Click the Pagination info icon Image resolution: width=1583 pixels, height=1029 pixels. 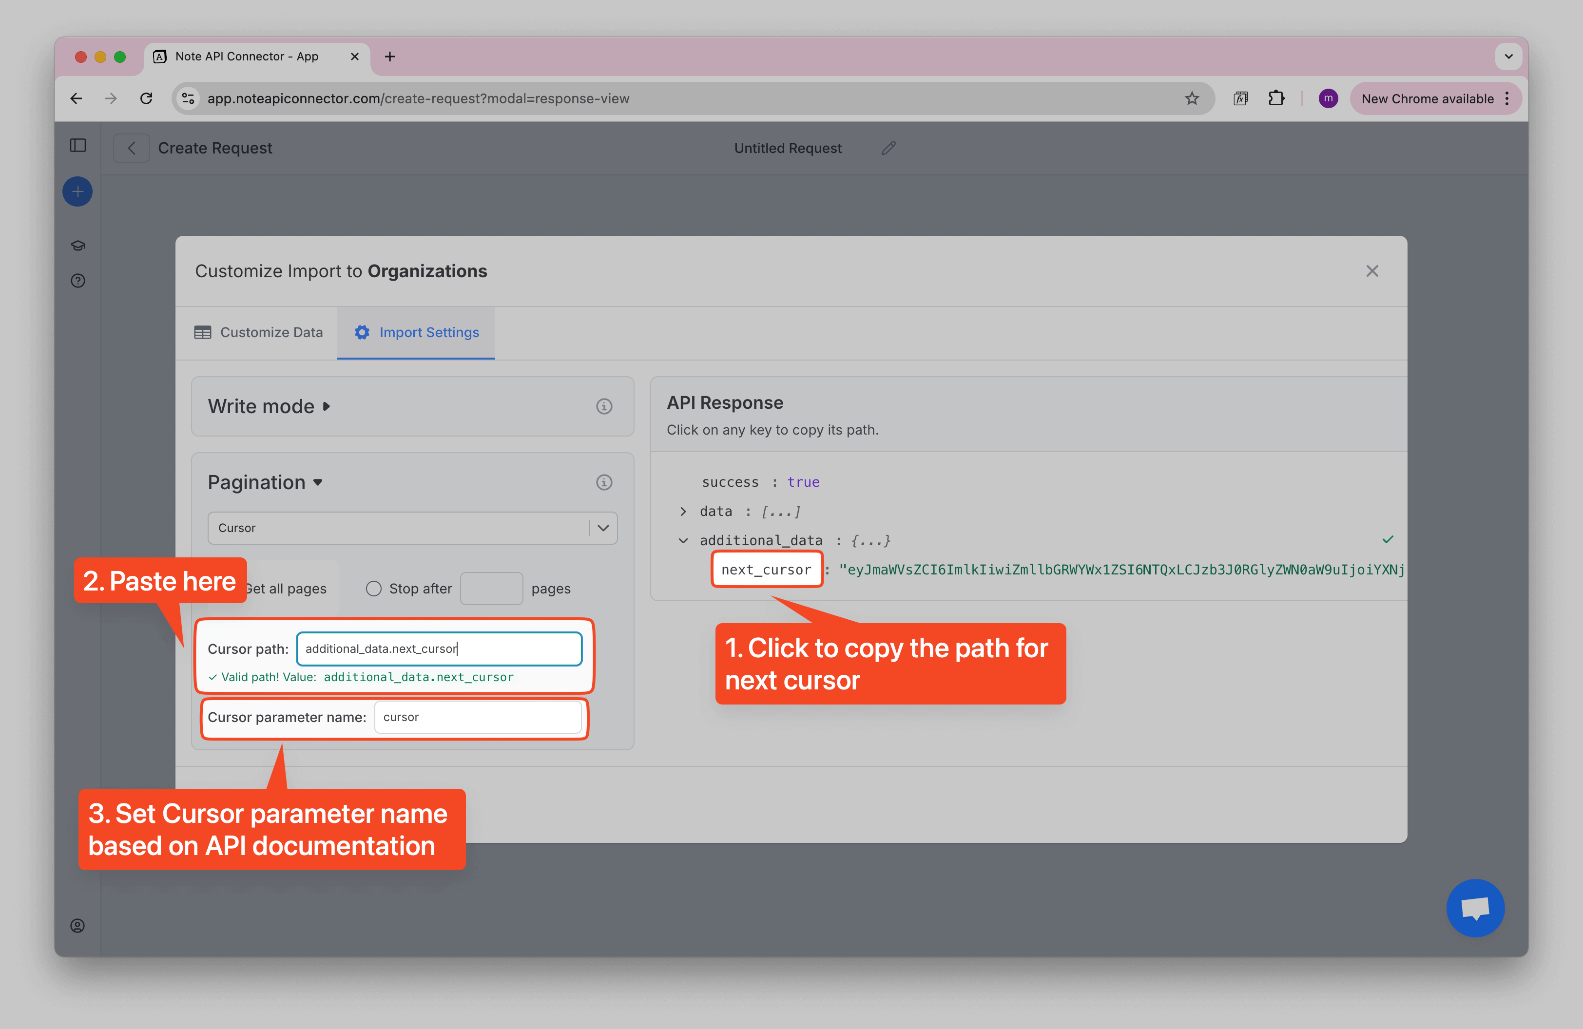[x=603, y=483]
